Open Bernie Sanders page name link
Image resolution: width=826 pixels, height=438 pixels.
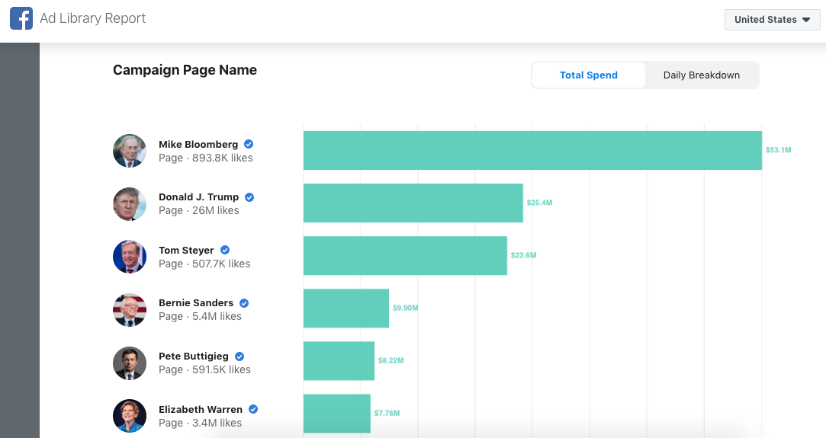pos(196,303)
